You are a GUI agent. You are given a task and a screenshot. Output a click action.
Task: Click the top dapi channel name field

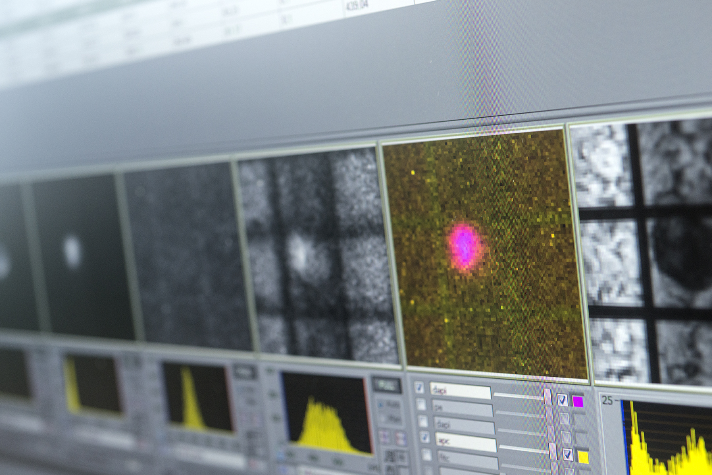pyautogui.click(x=460, y=391)
